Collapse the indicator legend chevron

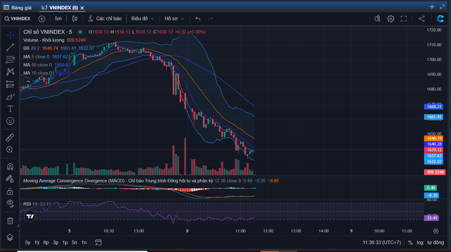pyautogui.click(x=28, y=81)
